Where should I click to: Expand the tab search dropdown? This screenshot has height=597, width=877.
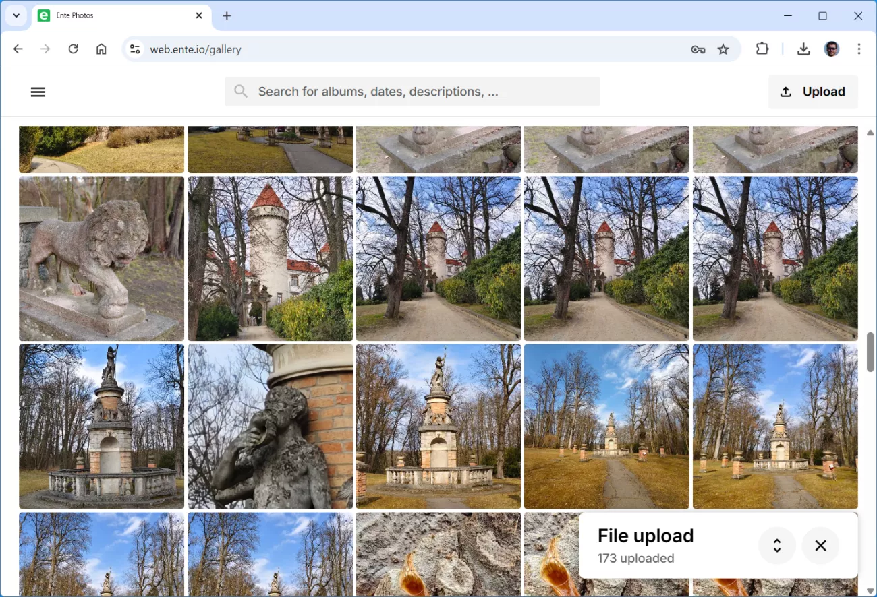coord(16,15)
